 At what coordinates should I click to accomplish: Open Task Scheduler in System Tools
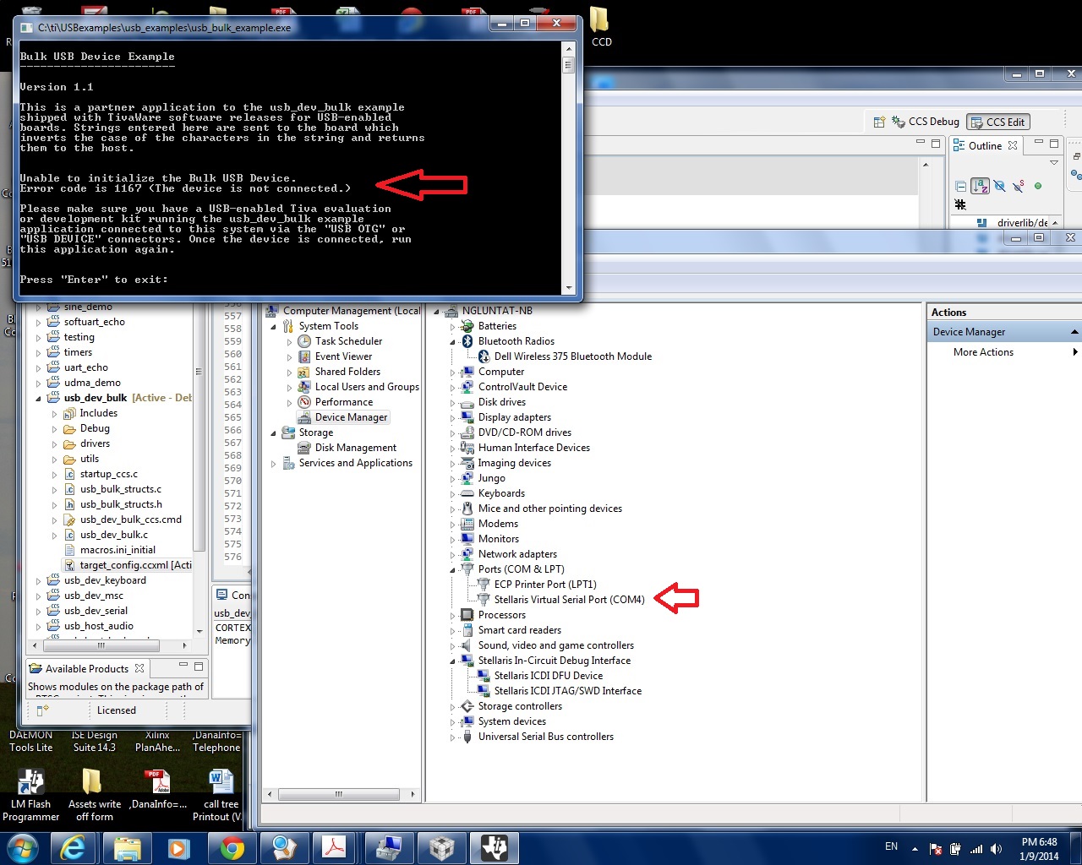tap(348, 341)
